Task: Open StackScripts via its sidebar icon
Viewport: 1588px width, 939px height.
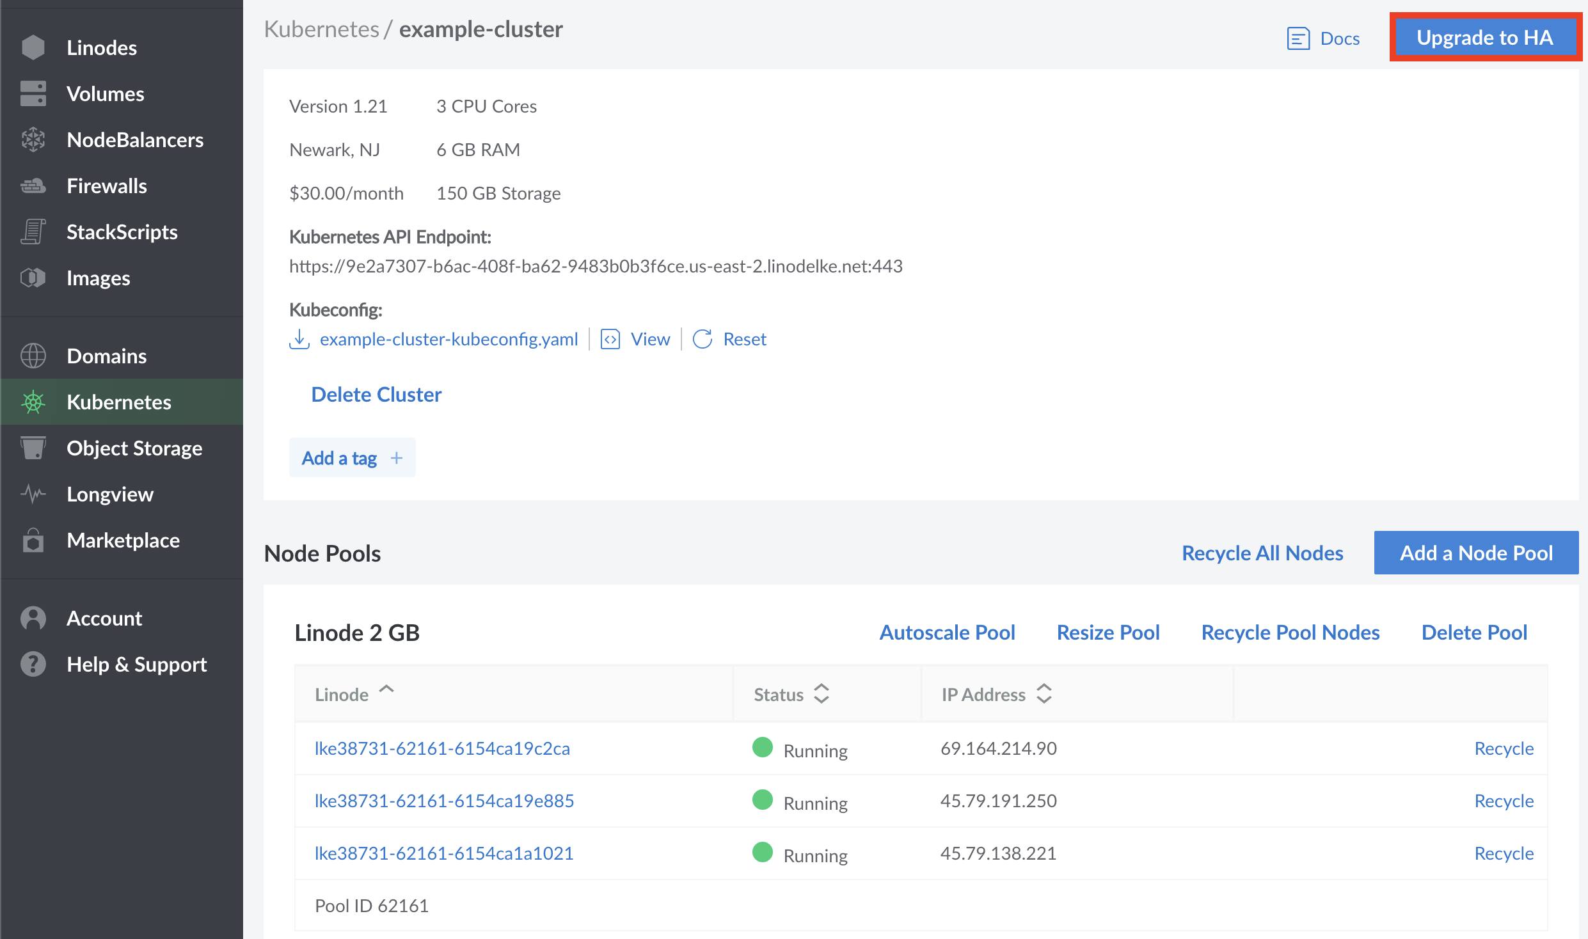Action: point(33,232)
